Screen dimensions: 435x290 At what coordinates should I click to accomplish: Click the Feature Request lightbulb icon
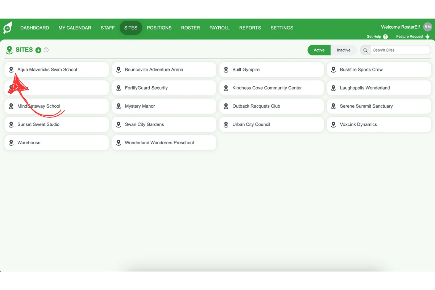coord(428,37)
